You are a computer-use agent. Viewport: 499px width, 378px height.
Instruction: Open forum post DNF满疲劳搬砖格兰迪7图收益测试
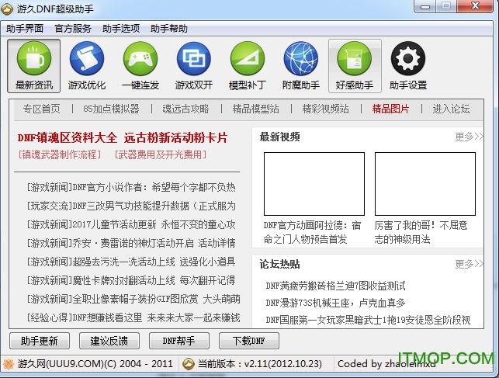336,286
